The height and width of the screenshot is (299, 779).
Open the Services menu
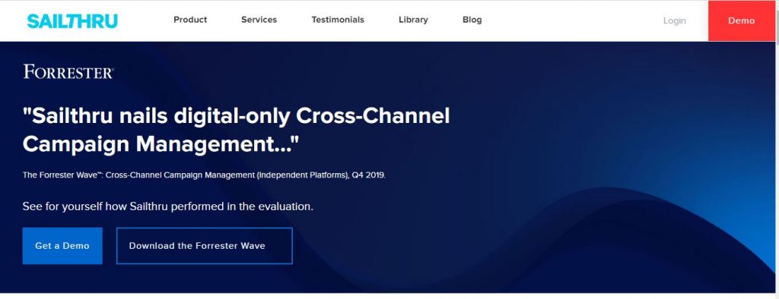coord(259,20)
